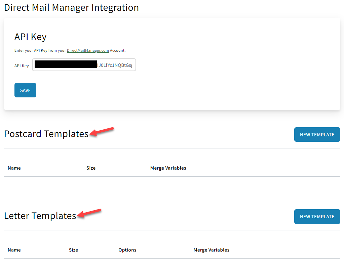
Task: Click the Name column header under Postcard Templates
Action: (14, 168)
